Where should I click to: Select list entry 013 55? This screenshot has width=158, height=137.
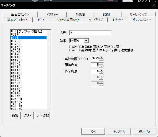(28, 70)
